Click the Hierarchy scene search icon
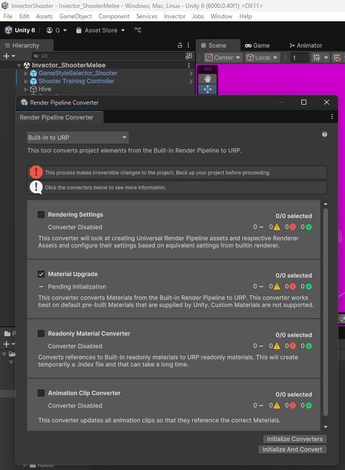The width and height of the screenshot is (345, 470). [x=189, y=56]
